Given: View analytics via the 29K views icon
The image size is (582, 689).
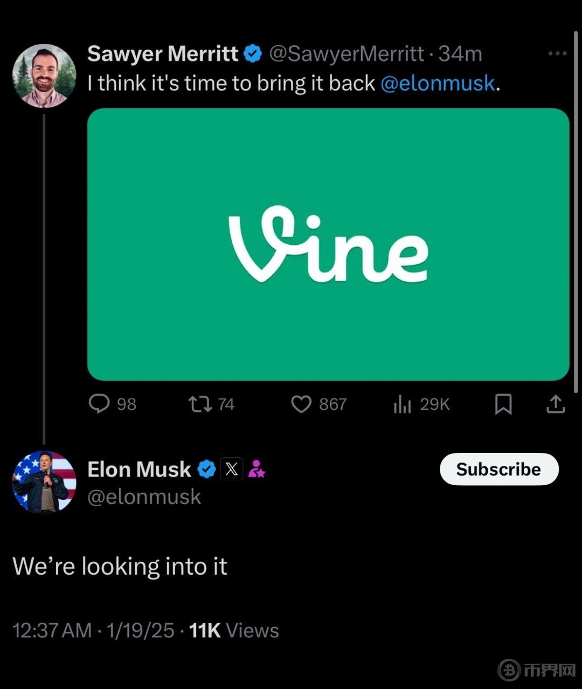Looking at the screenshot, I should coord(402,404).
